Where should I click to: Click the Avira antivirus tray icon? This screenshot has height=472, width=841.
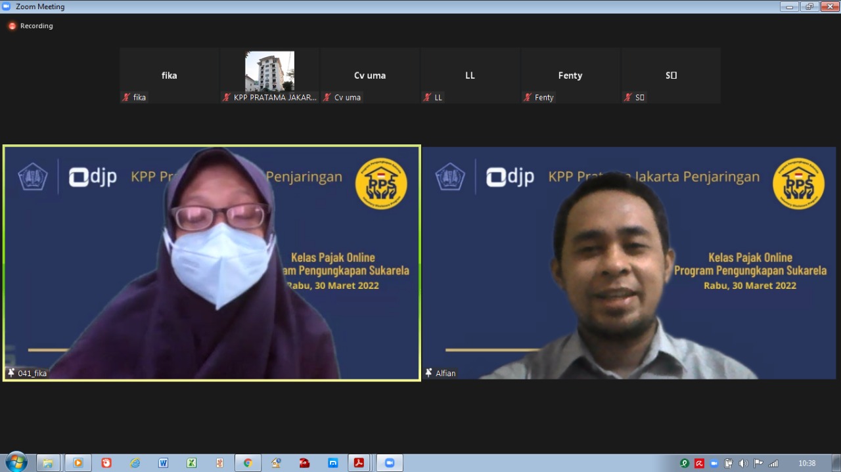(x=699, y=463)
